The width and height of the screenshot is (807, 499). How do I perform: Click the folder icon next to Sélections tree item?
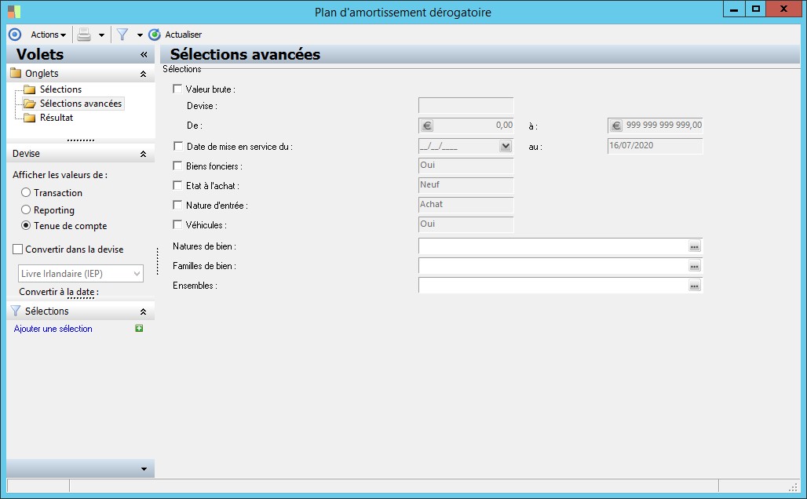pyautogui.click(x=30, y=89)
